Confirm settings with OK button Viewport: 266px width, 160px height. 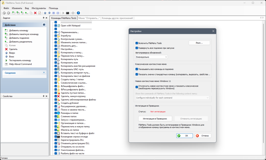[184, 136]
